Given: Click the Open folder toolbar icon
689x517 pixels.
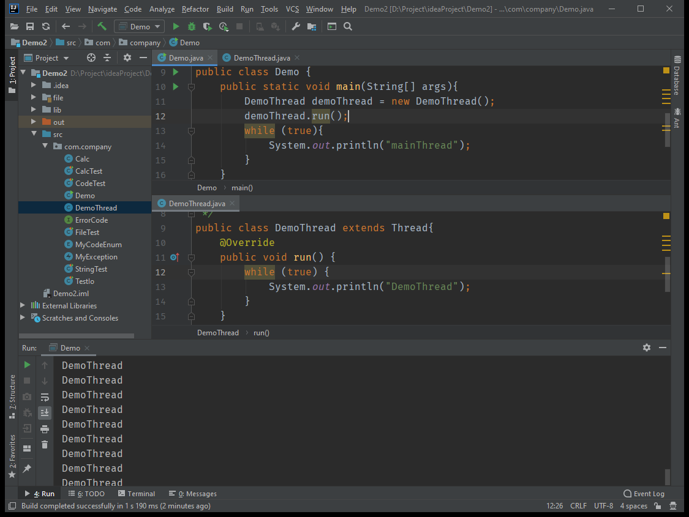Looking at the screenshot, I should pyautogui.click(x=15, y=27).
